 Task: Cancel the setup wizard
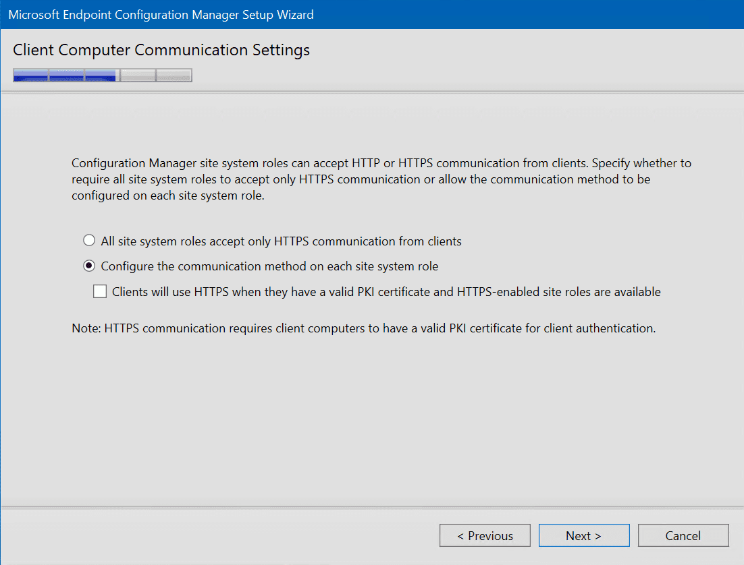pyautogui.click(x=683, y=535)
